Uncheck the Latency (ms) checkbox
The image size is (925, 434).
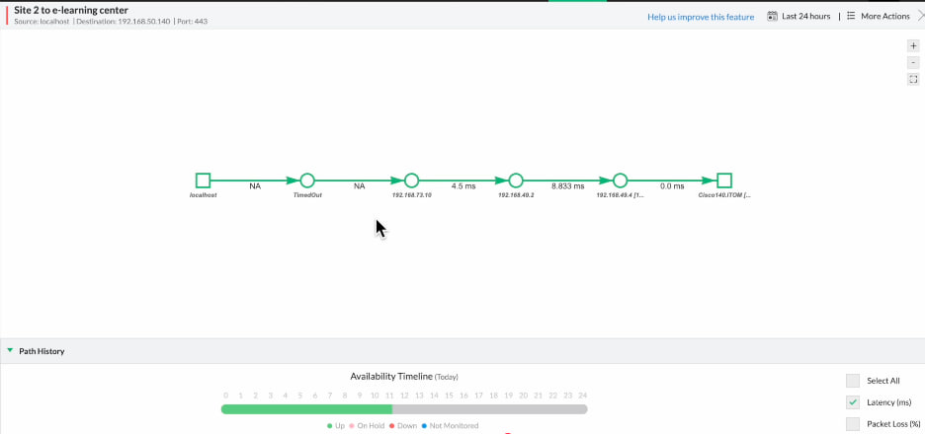[853, 402]
